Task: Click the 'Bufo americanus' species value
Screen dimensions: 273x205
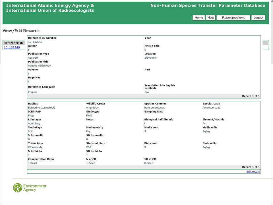Action: [x=155, y=108]
